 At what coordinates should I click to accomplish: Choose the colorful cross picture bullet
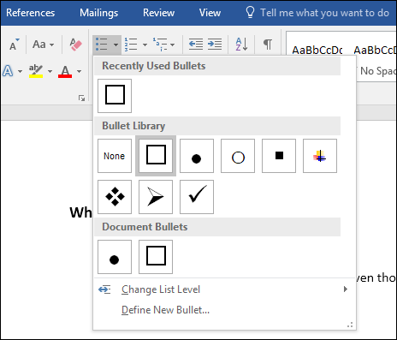point(320,156)
